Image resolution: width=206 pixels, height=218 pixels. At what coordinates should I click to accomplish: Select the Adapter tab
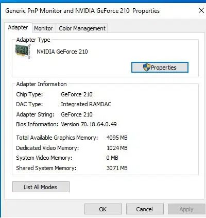point(18,27)
